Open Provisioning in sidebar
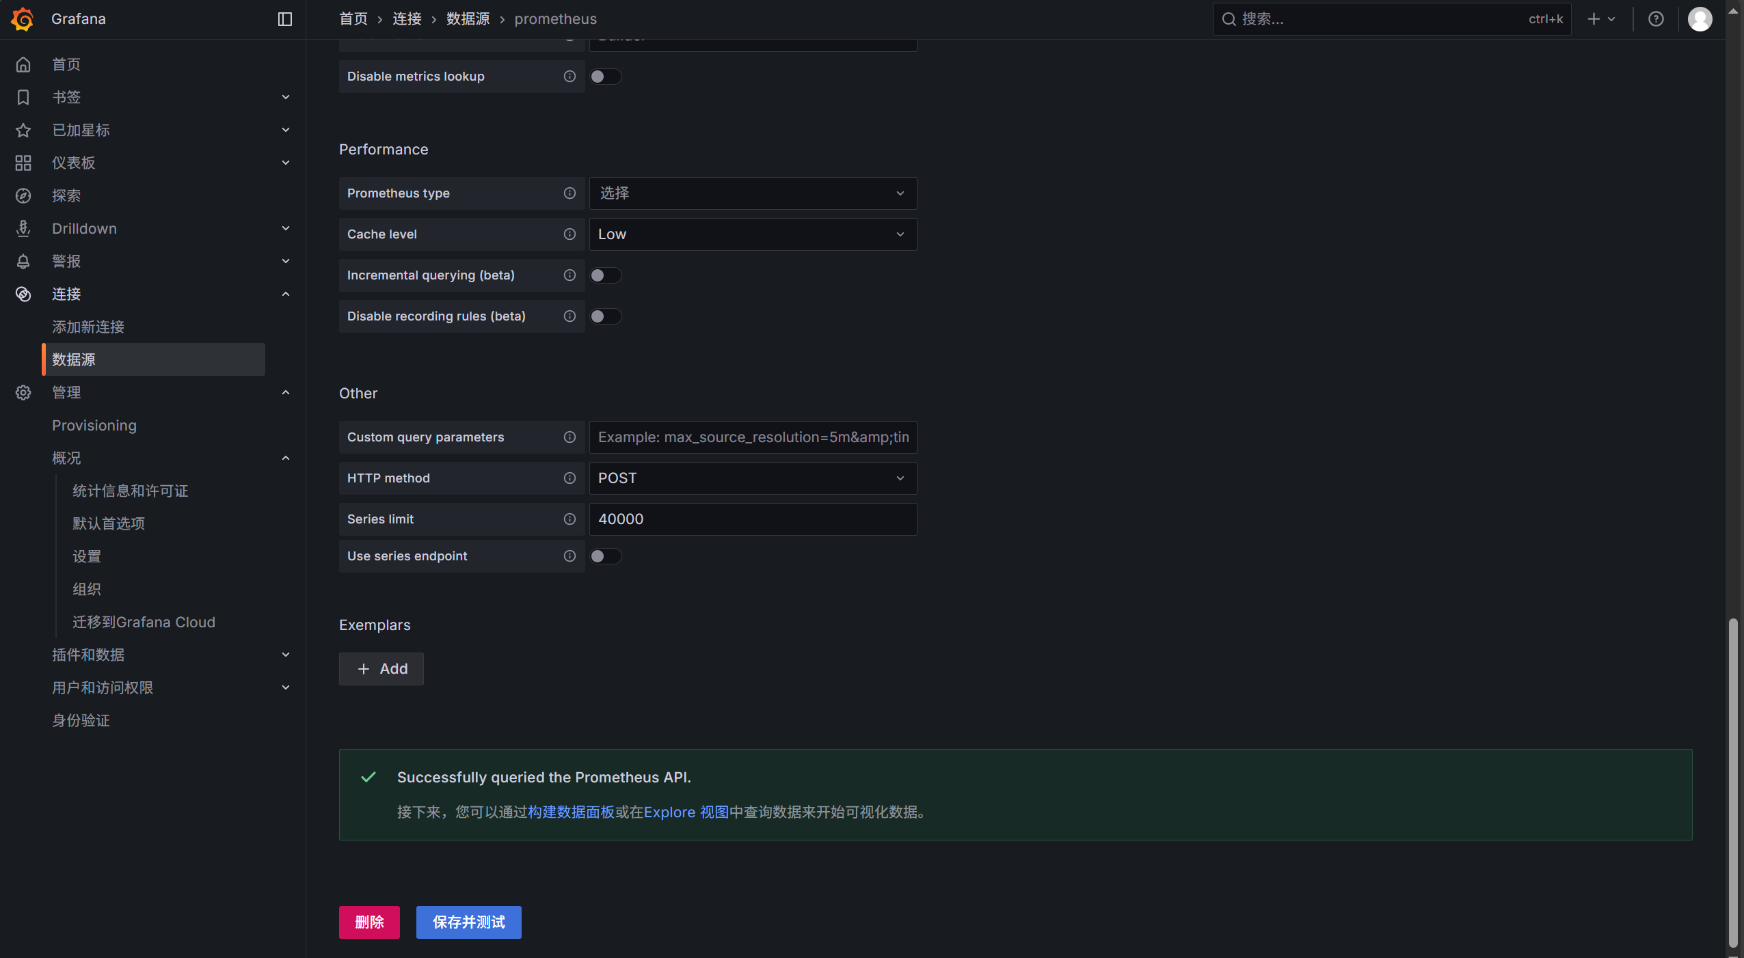This screenshot has height=958, width=1744. pyautogui.click(x=94, y=425)
